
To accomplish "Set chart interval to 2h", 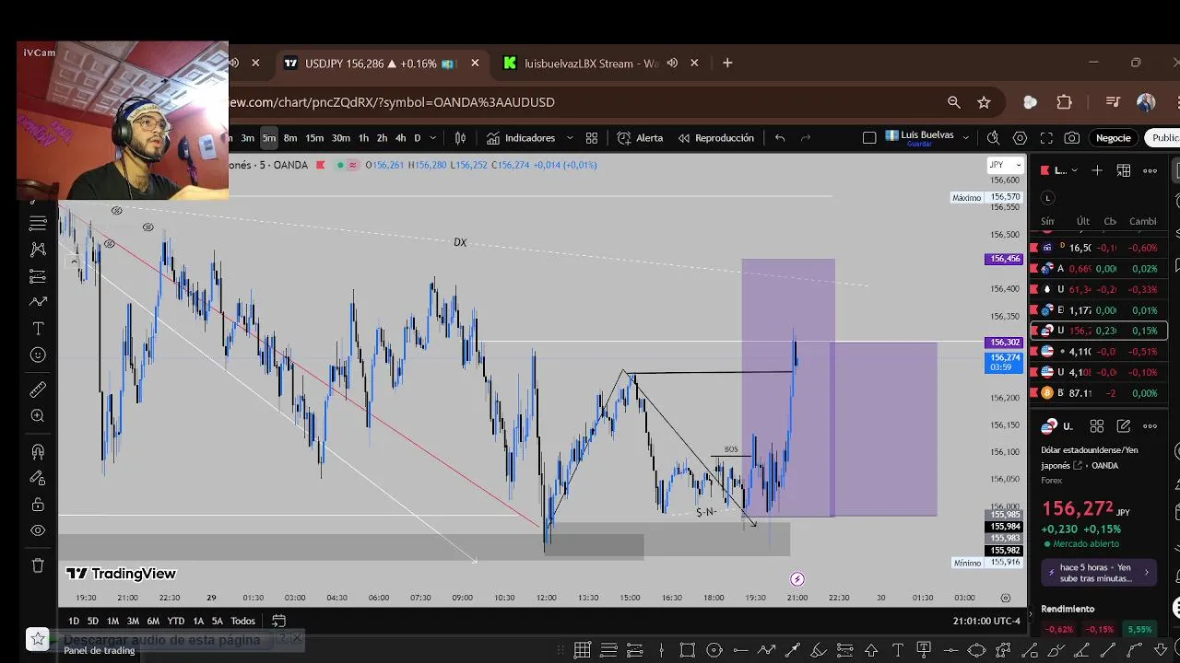I will pyautogui.click(x=382, y=138).
